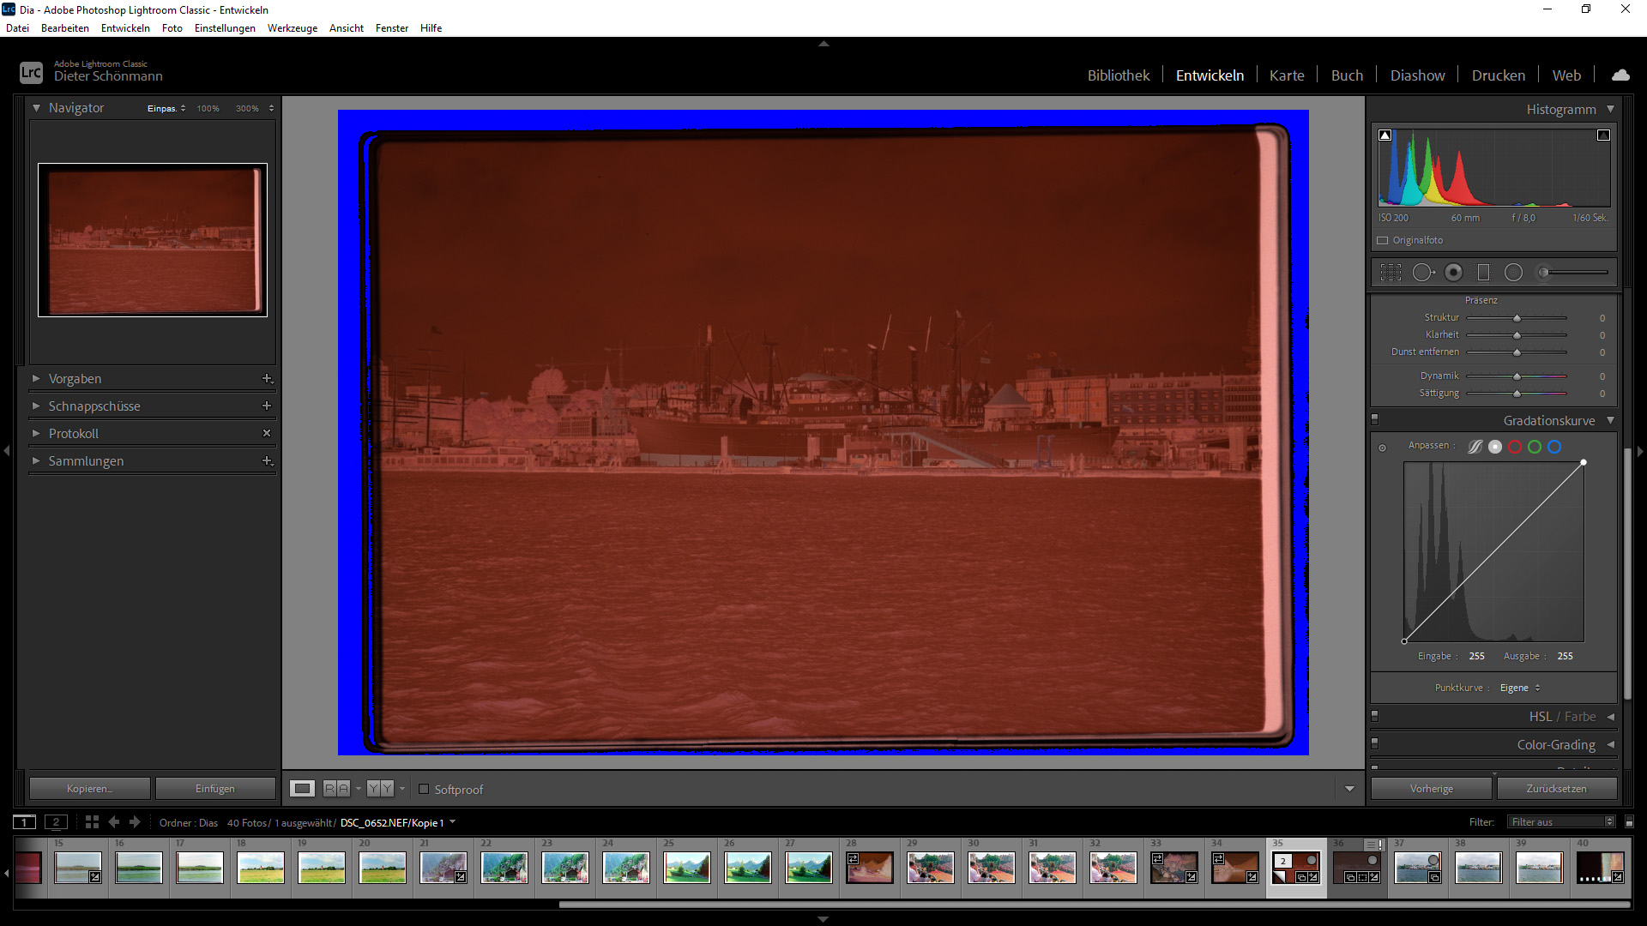Expand the Sammlungen panel
Viewport: 1647px width, 926px height.
click(x=36, y=460)
